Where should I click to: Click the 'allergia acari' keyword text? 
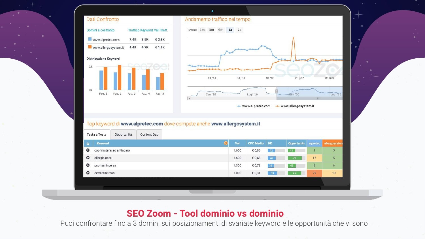103,158
